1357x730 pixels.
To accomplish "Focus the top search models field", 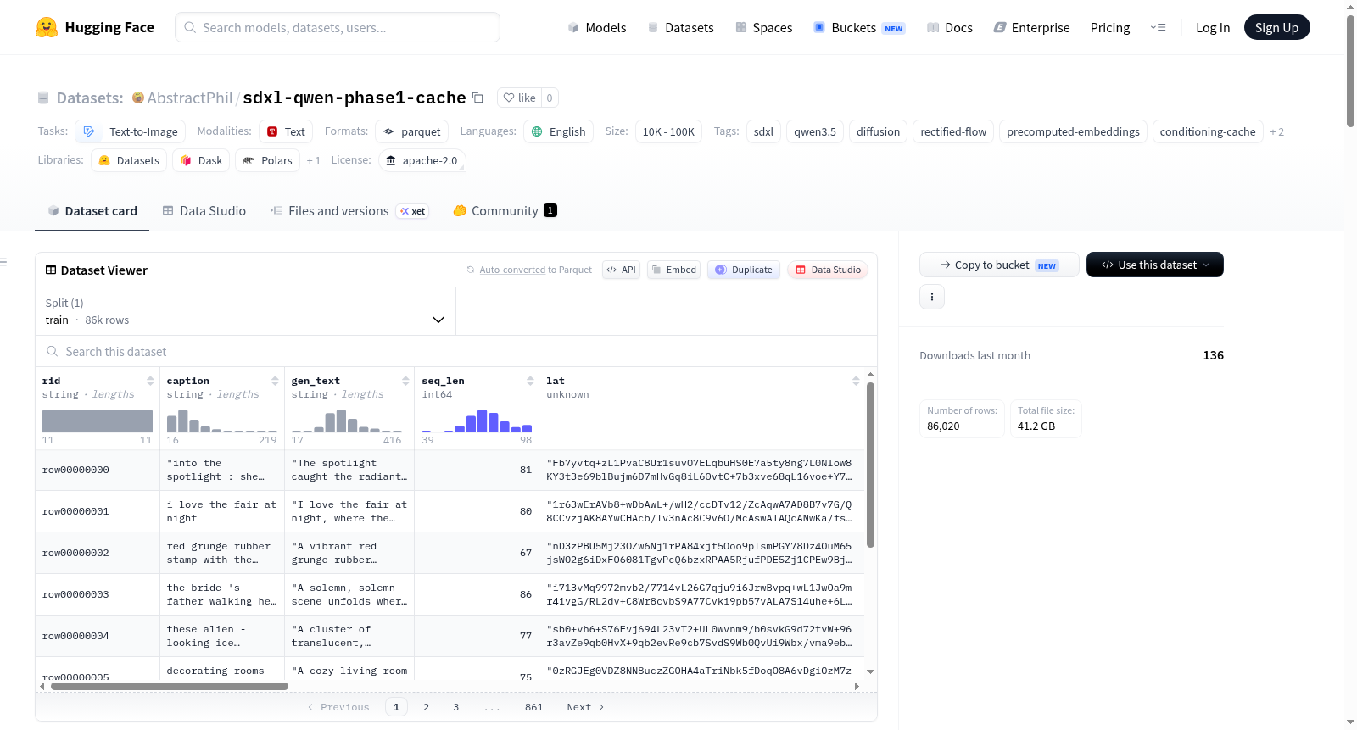I will (x=338, y=27).
